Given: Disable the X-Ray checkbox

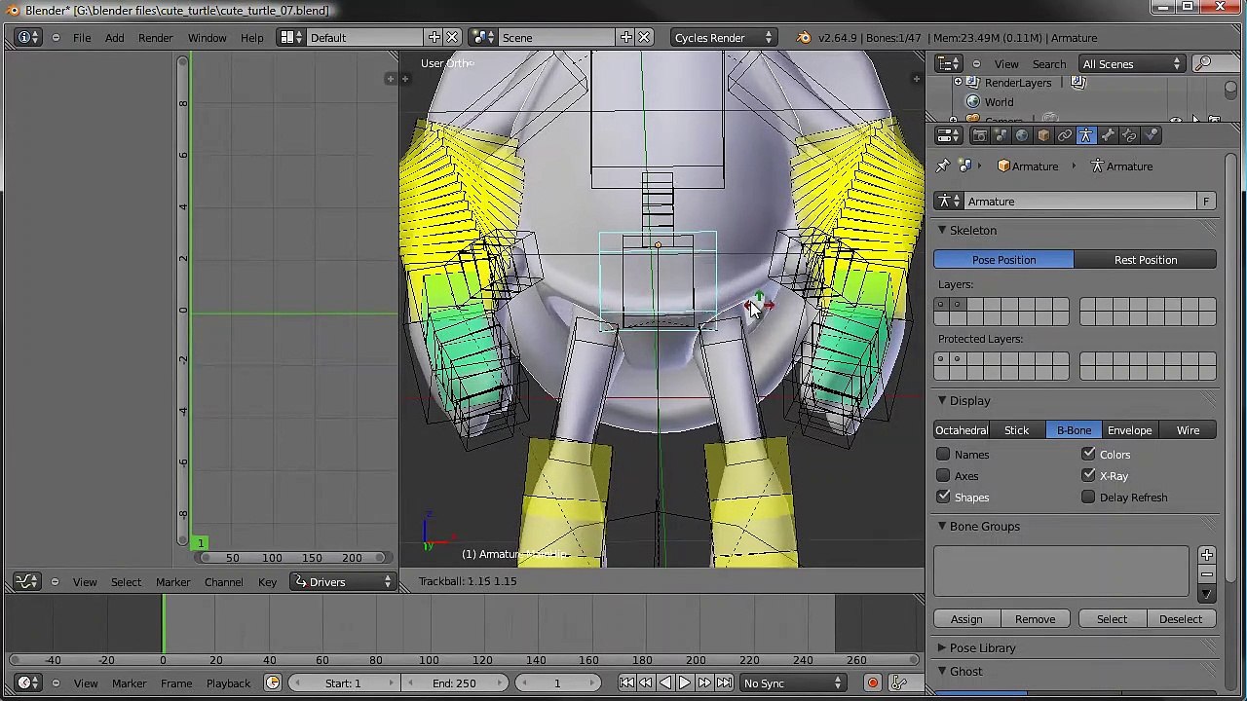Looking at the screenshot, I should click(x=1088, y=476).
